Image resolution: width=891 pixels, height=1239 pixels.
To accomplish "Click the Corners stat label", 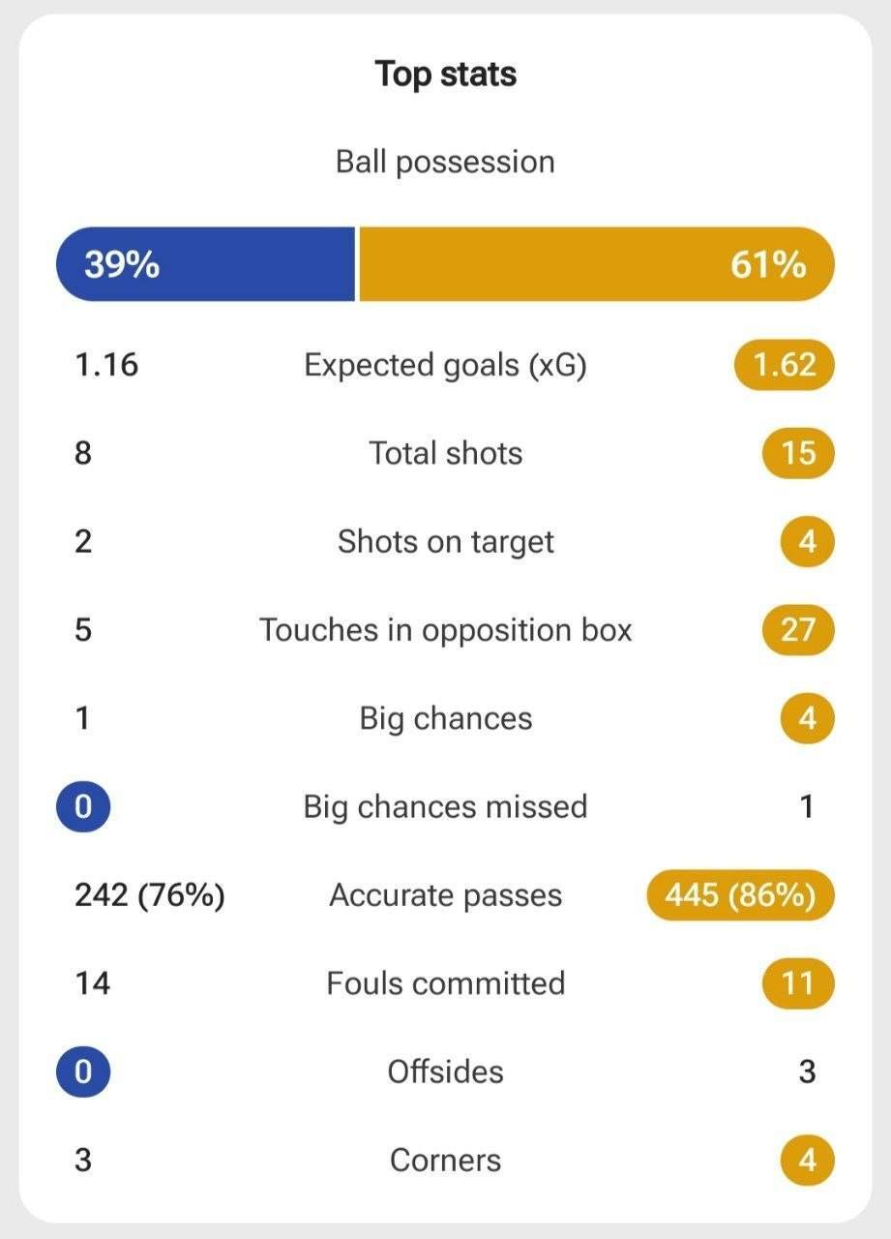I will pos(445,1160).
